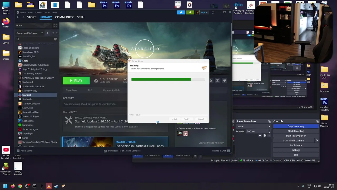Toggle library sort direction arrow
Image resolution: width=337 pixels, height=190 pixels.
pos(47,33)
